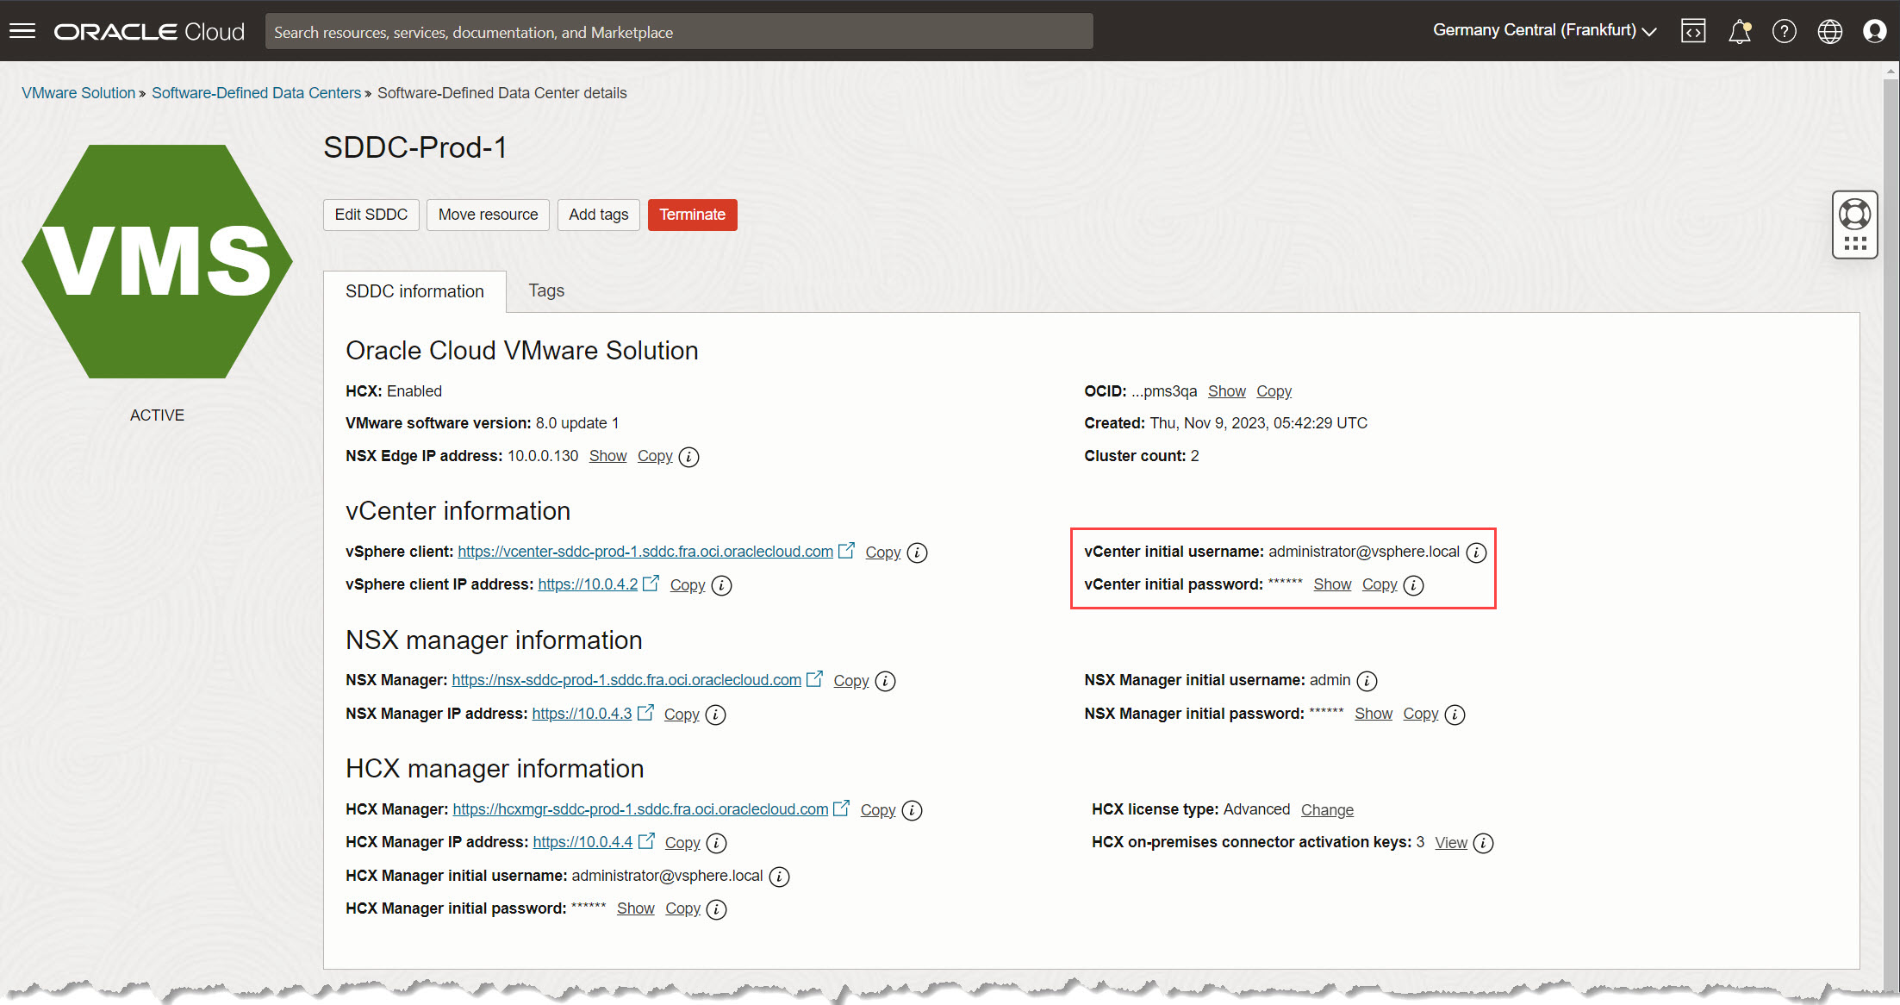Click the red Terminate button
The height and width of the screenshot is (1005, 1900).
coord(693,215)
